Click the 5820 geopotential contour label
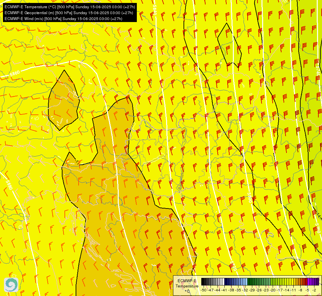Viewport: 322px width, 296px height. [234, 266]
